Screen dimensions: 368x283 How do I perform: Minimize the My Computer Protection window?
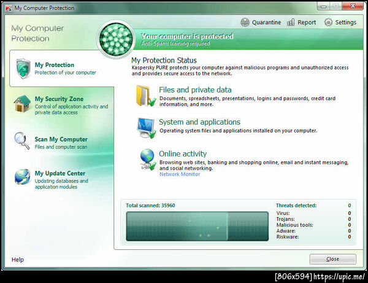click(323, 6)
